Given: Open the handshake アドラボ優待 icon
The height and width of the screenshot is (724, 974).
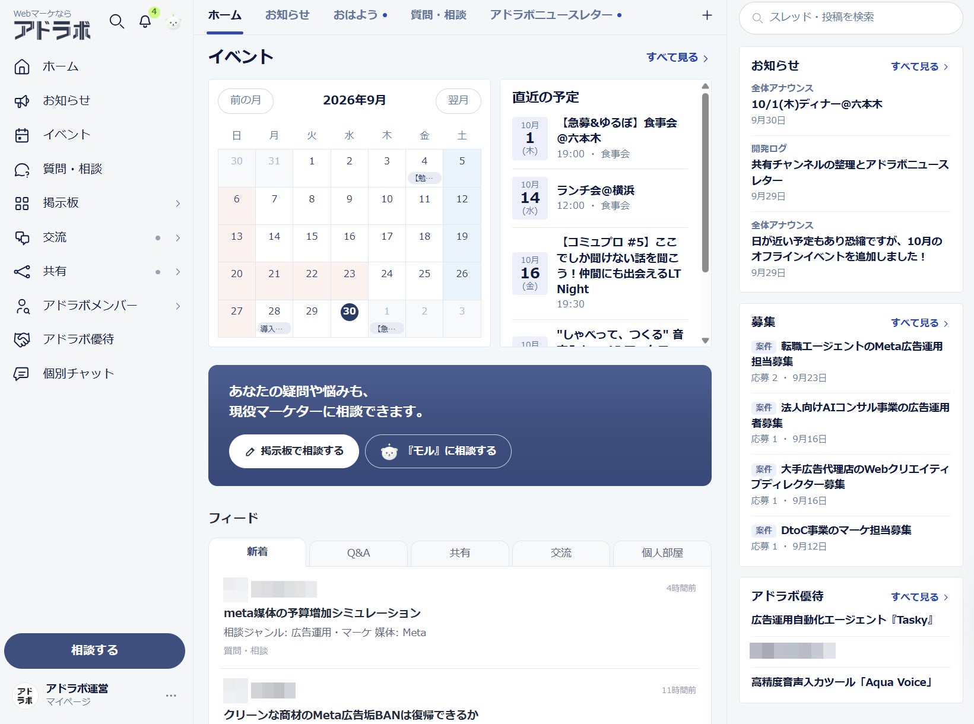Looking at the screenshot, I should 22,339.
